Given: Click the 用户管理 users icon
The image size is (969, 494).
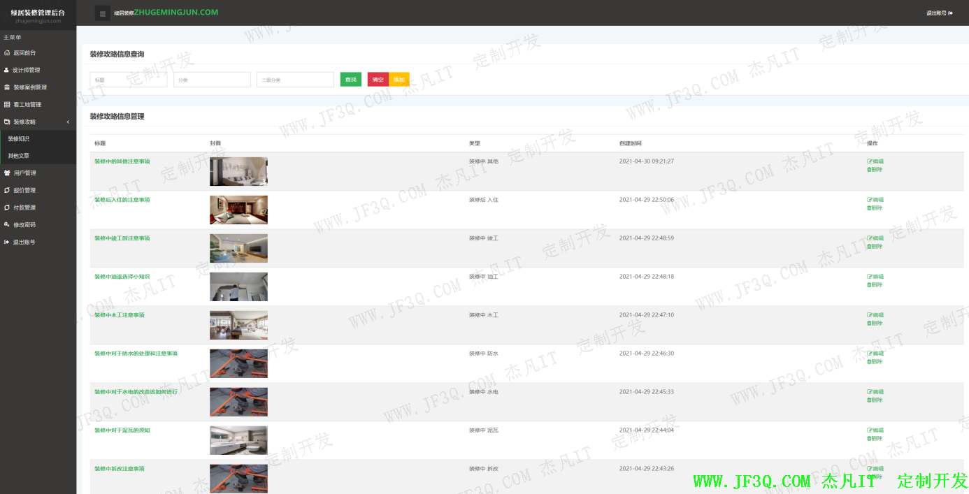Looking at the screenshot, I should [x=7, y=173].
